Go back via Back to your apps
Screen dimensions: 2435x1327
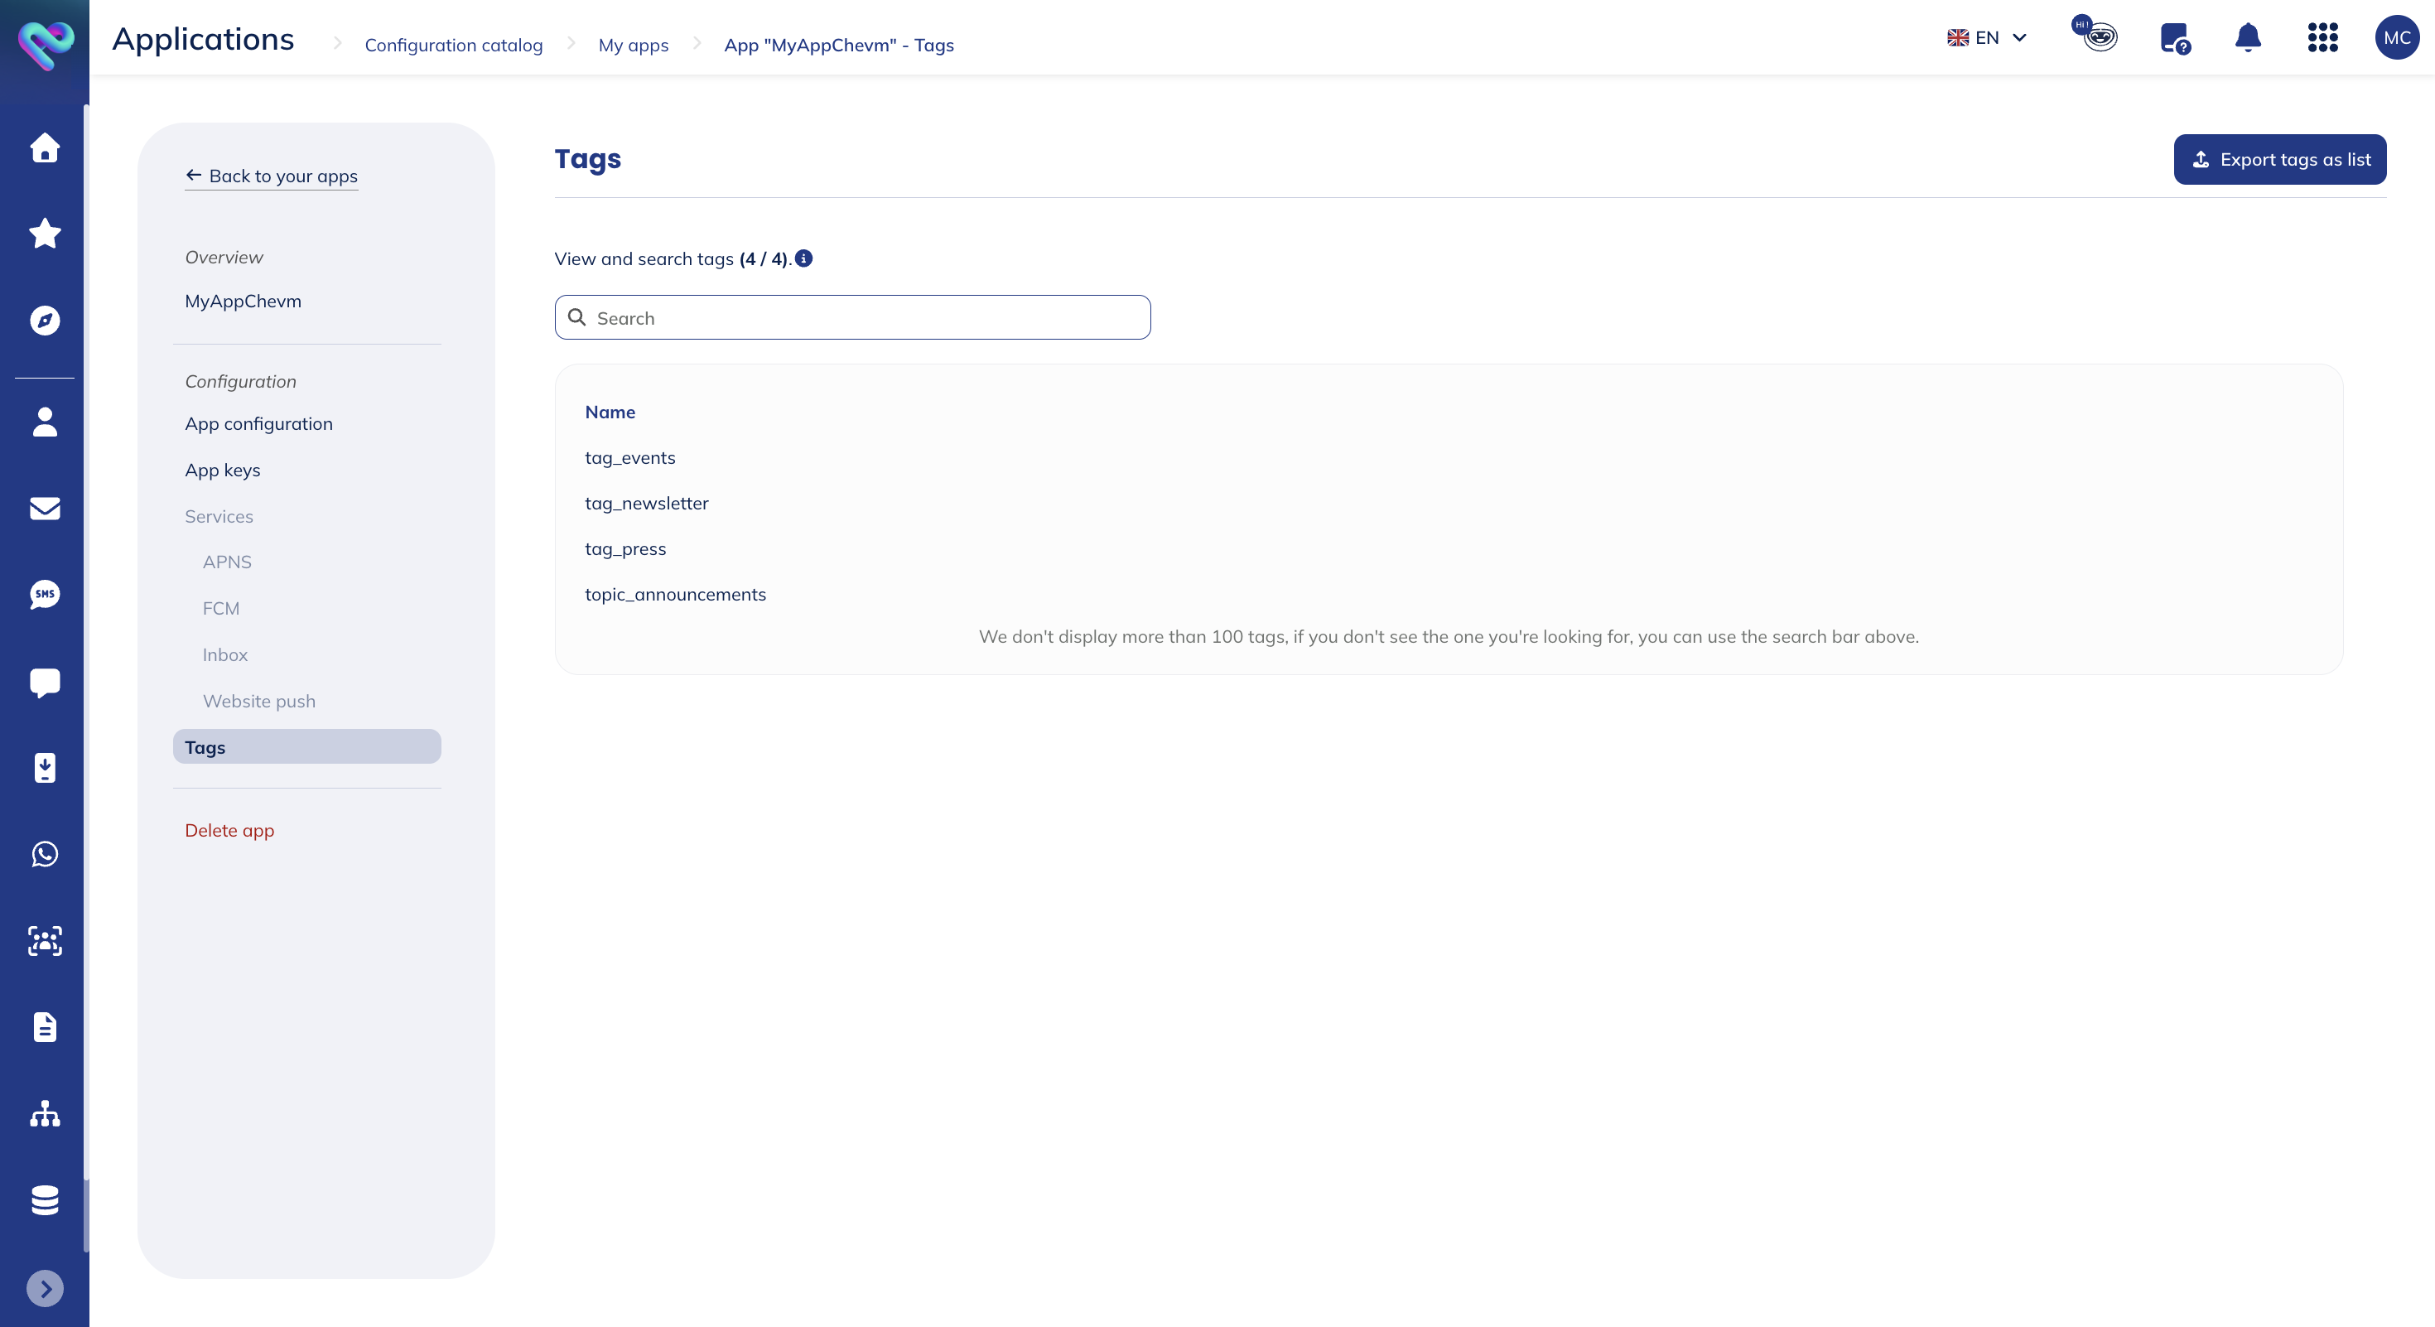pos(272,176)
